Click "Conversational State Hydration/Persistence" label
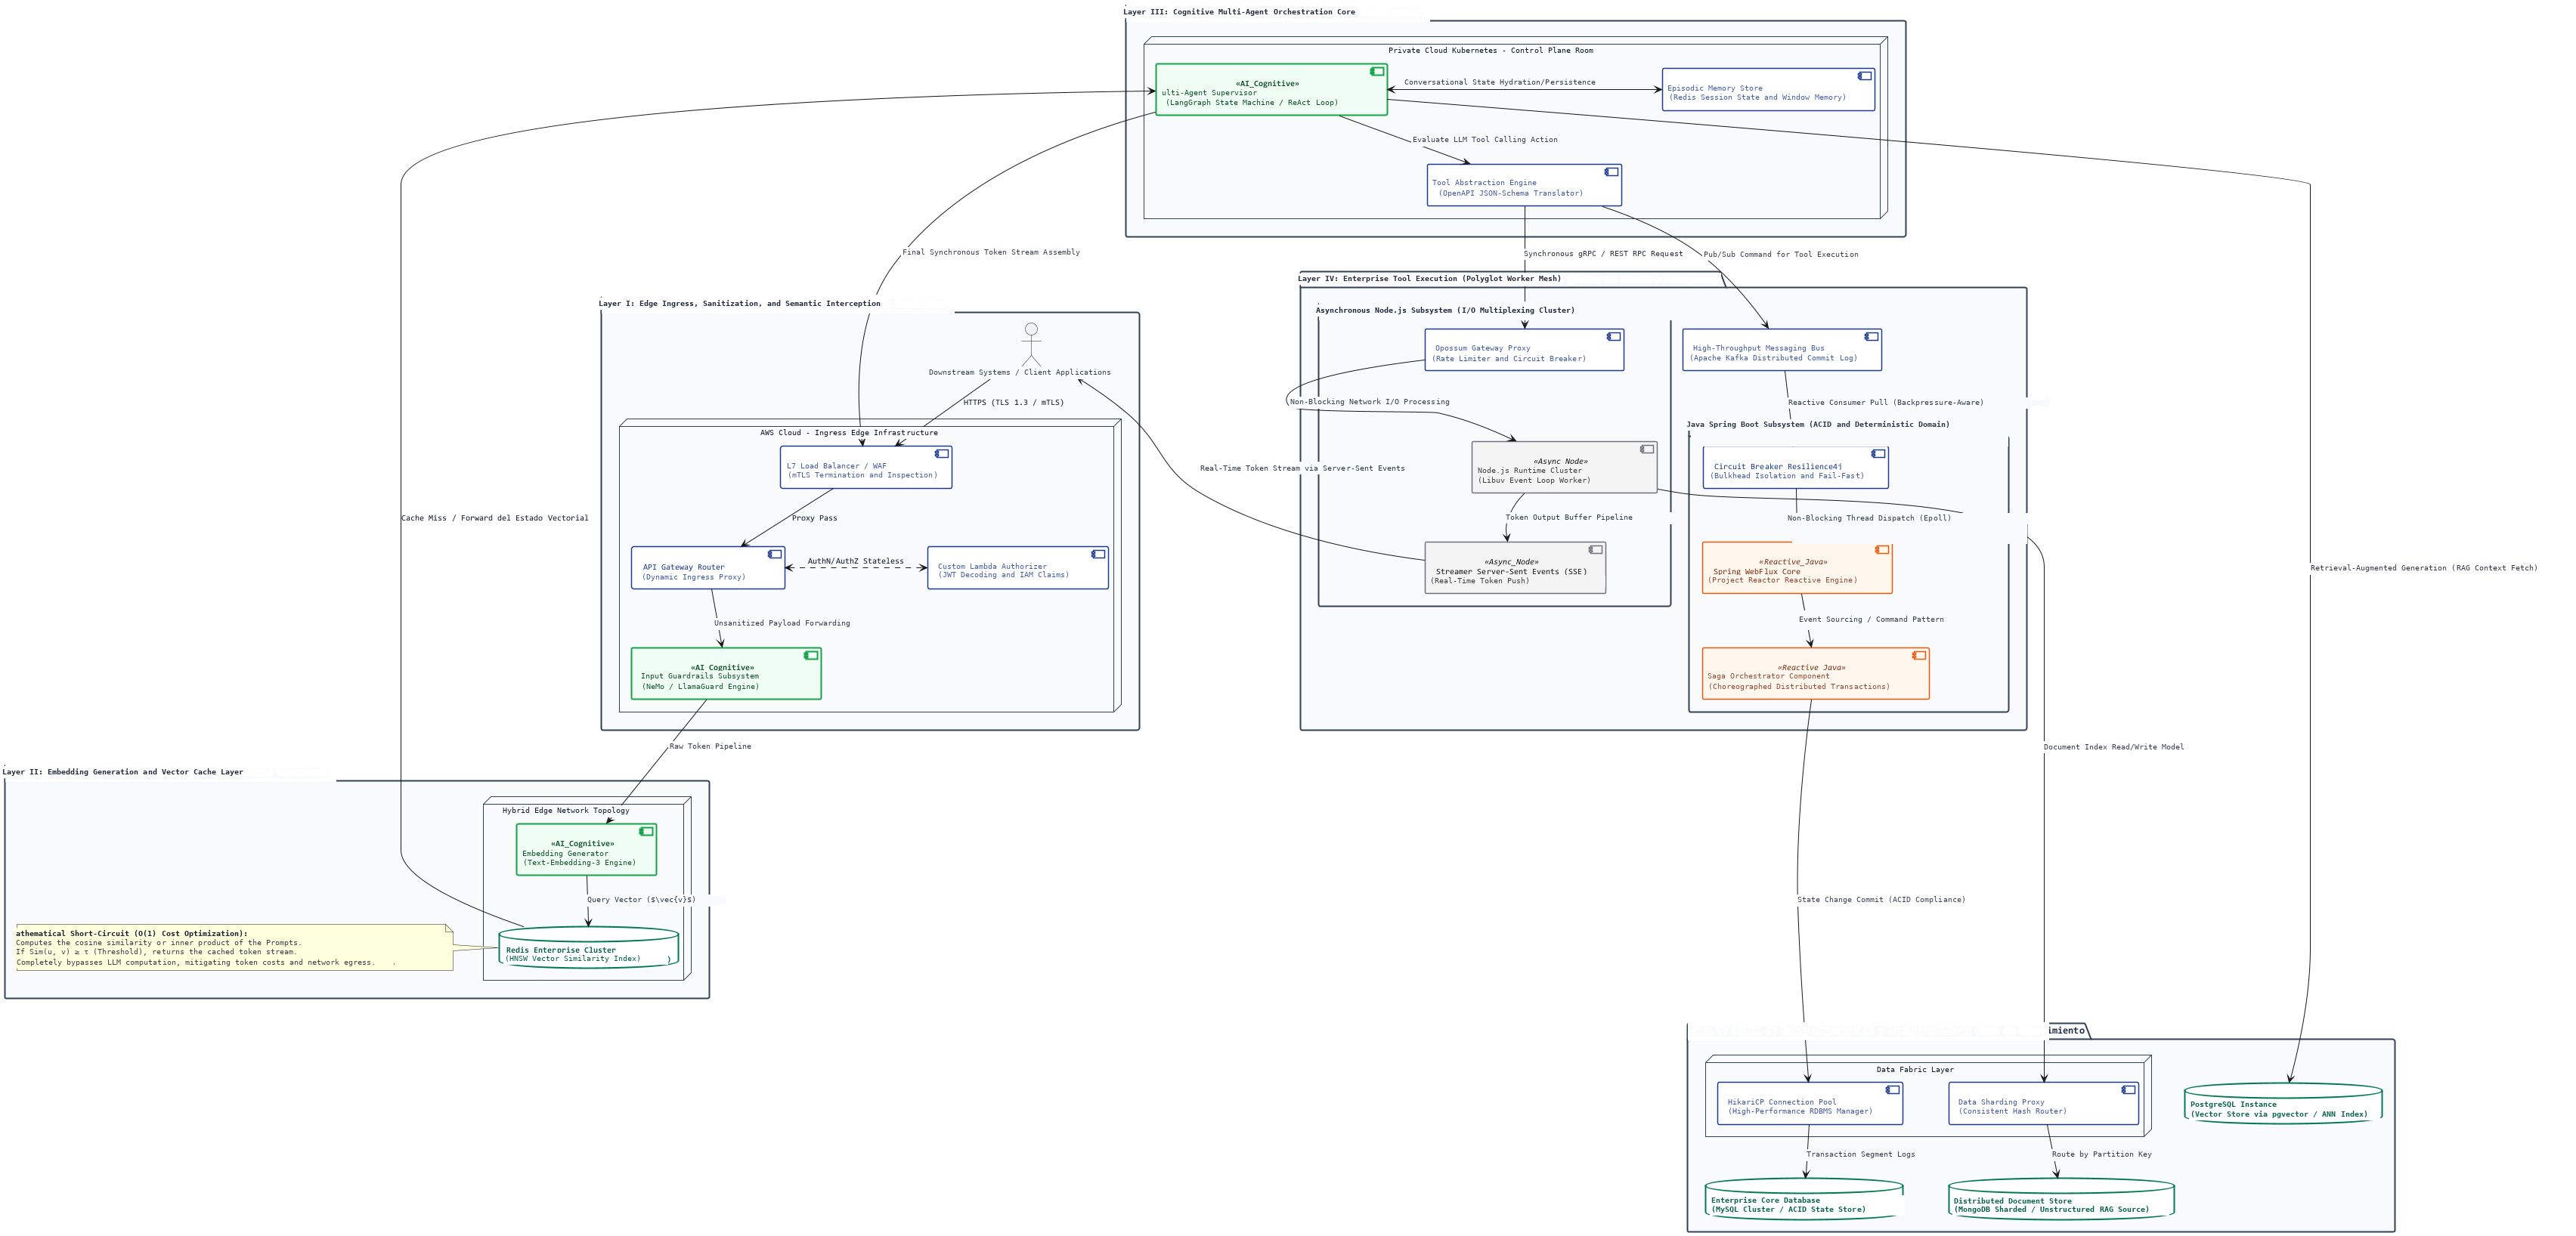Screen dimensions: 2576x1236 click(1499, 83)
